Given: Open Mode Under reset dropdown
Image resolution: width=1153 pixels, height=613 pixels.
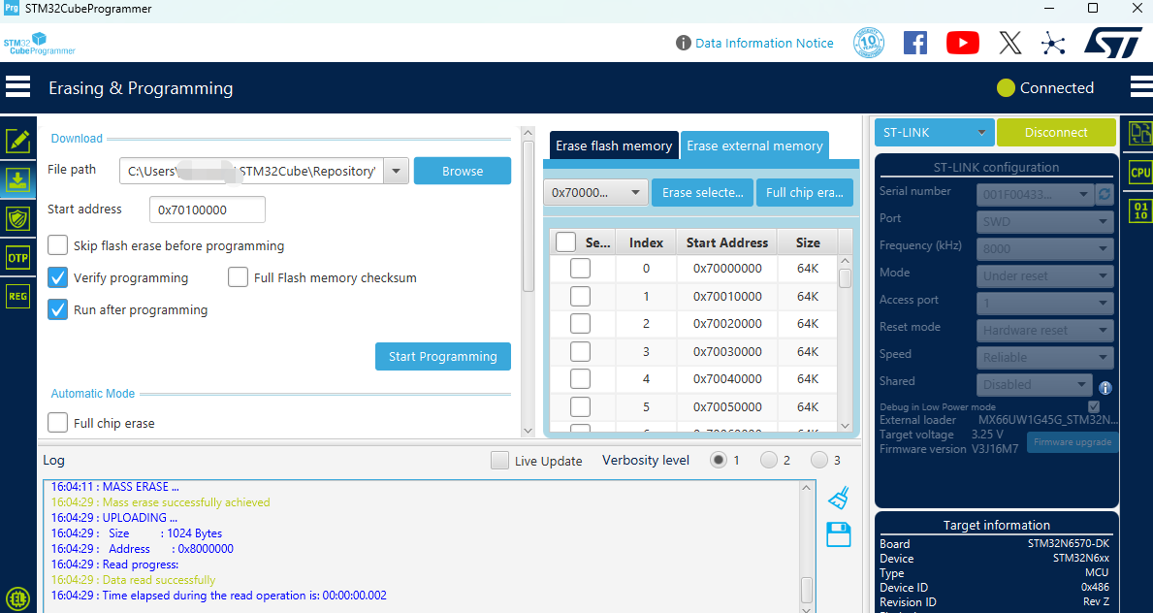Looking at the screenshot, I should [x=1044, y=276].
